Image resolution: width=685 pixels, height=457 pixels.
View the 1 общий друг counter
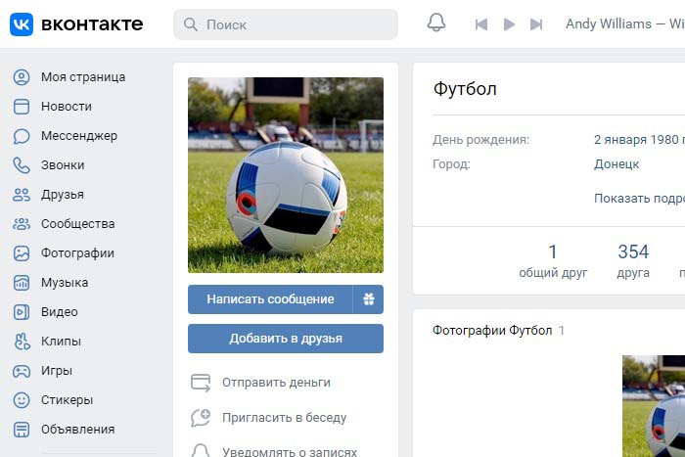(553, 261)
